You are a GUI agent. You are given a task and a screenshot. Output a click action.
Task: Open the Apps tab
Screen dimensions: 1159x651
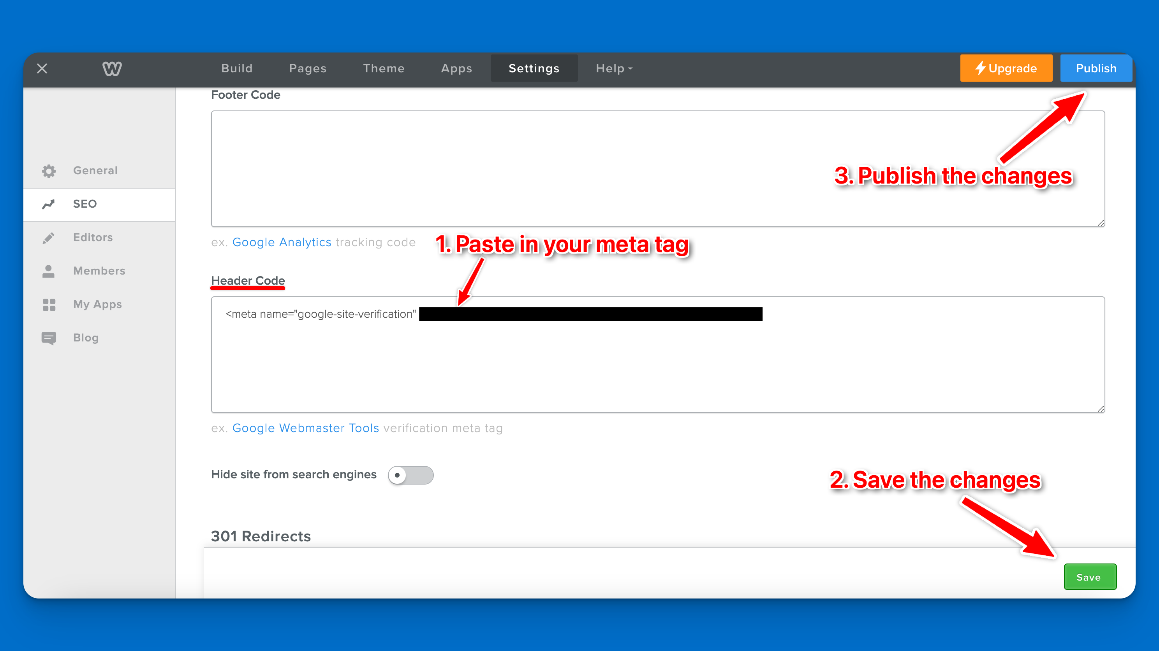tap(456, 68)
